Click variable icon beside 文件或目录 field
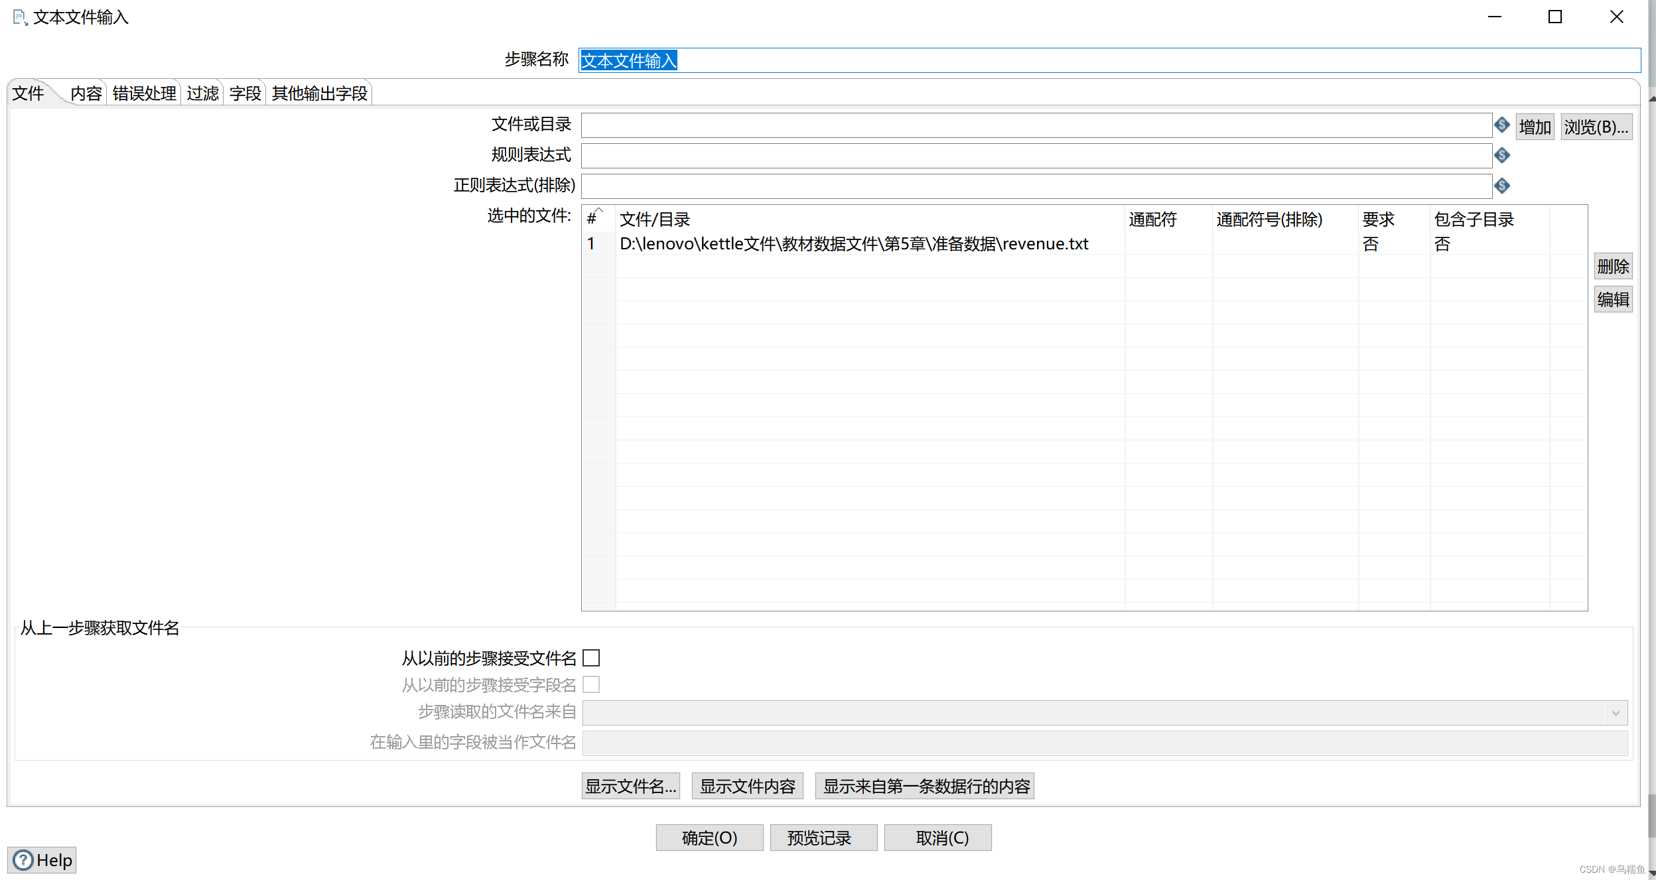The image size is (1656, 880). (x=1502, y=125)
